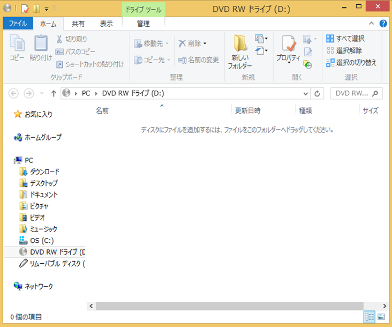Click the horizontal scrollbar right arrow
392x327 pixels.
(x=385, y=306)
